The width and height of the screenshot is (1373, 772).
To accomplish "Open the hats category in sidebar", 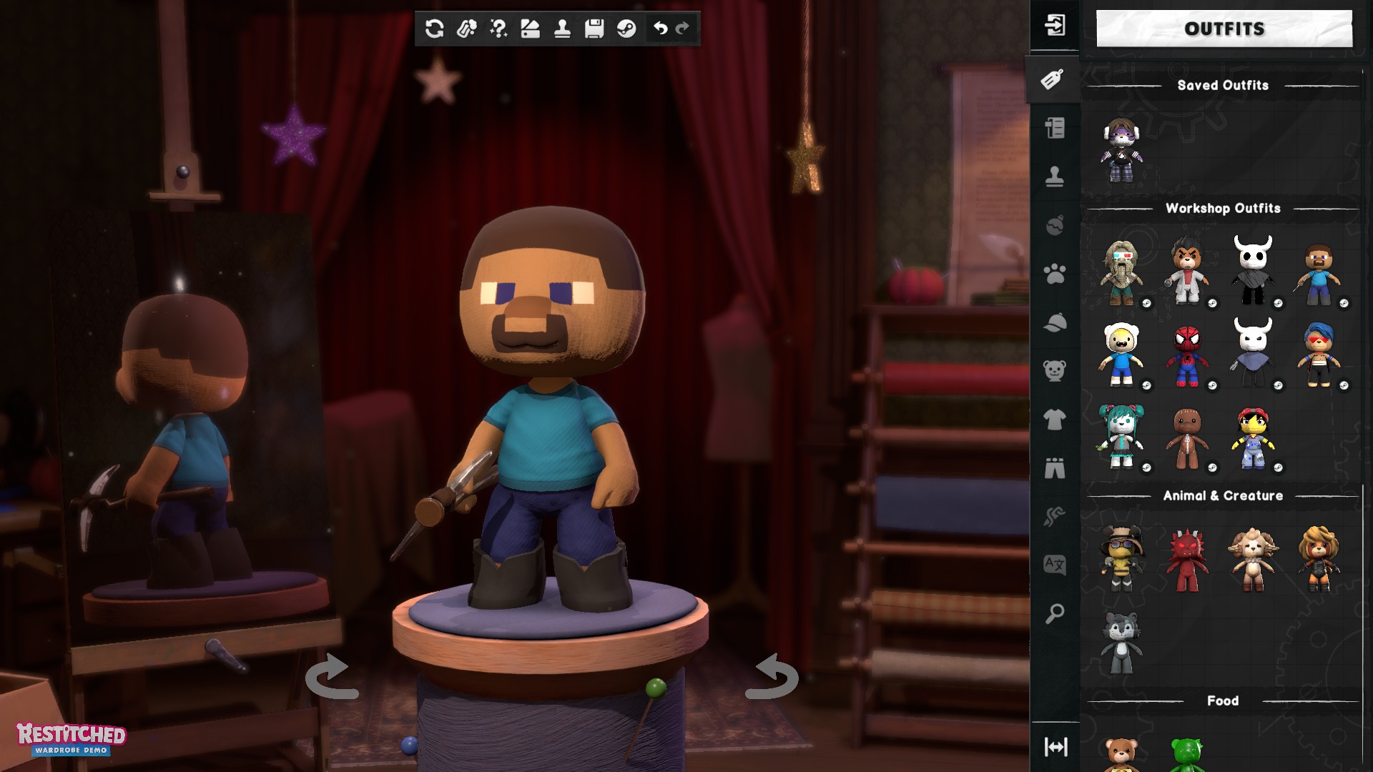I will click(x=1055, y=322).
